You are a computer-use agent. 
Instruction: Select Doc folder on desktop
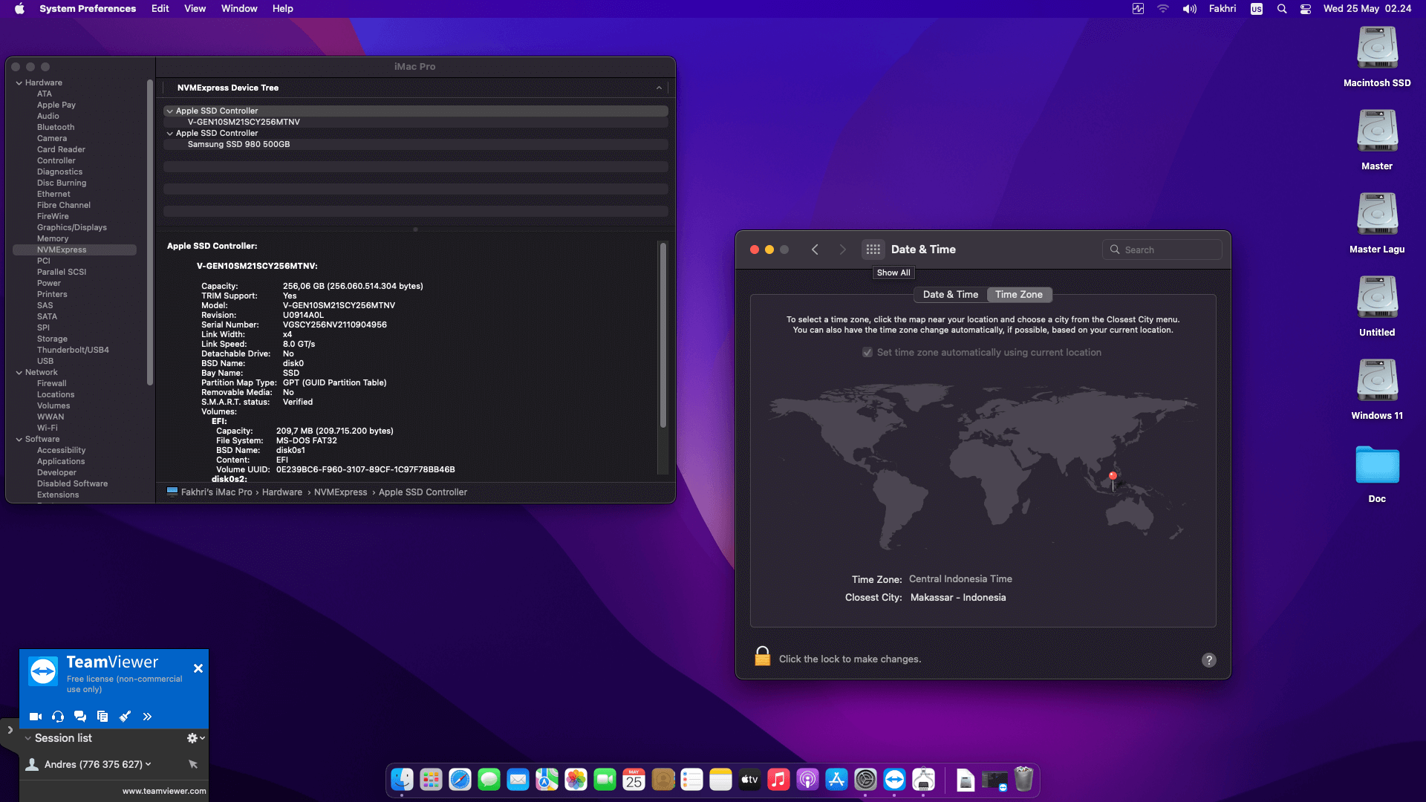click(x=1377, y=474)
